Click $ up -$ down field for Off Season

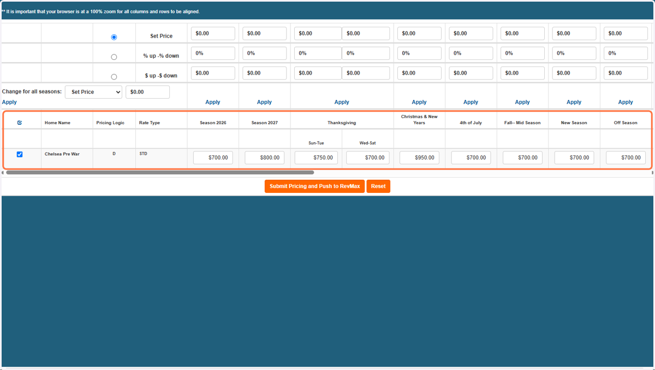(x=626, y=73)
